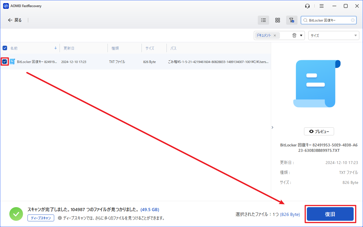Click the info icon beside deep scan hint
This screenshot has width=363, height=227.
coord(60,218)
